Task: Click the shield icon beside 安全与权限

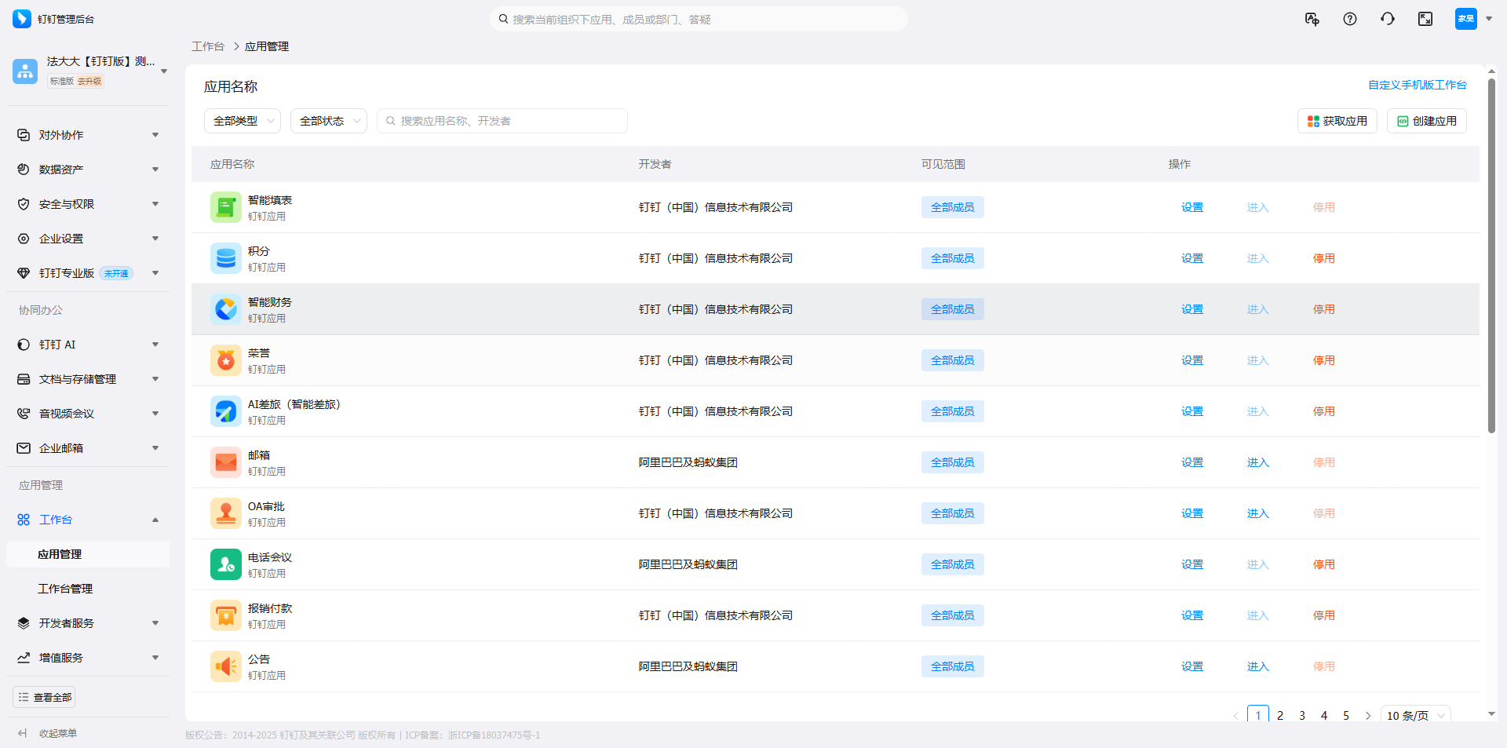Action: (24, 204)
